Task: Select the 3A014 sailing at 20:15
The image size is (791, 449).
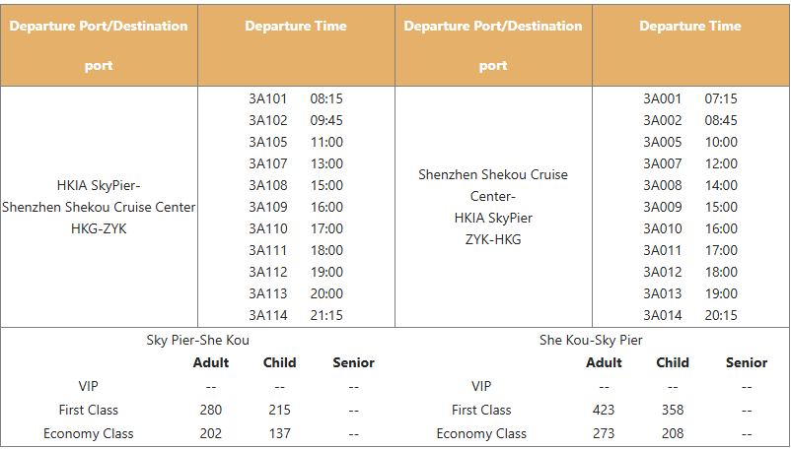Action: point(690,315)
